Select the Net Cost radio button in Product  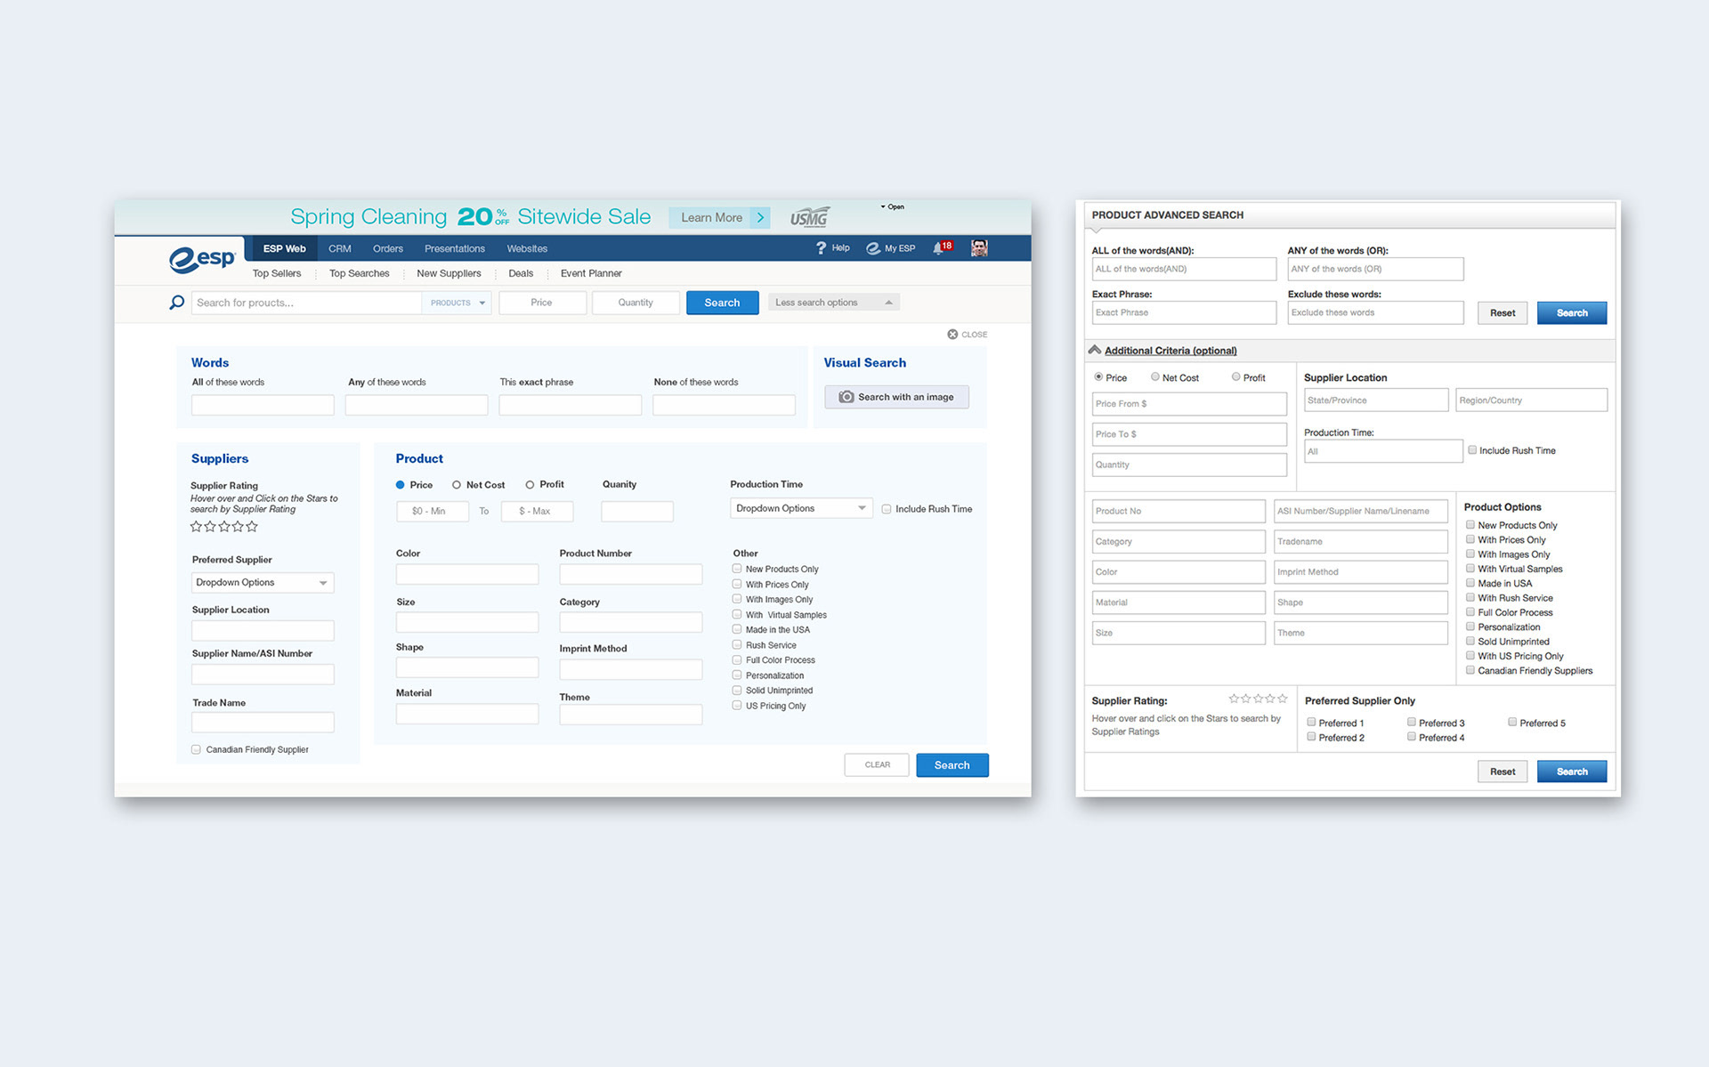457,485
